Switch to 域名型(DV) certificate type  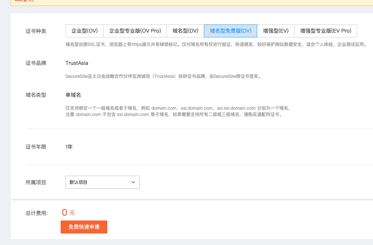tap(185, 31)
